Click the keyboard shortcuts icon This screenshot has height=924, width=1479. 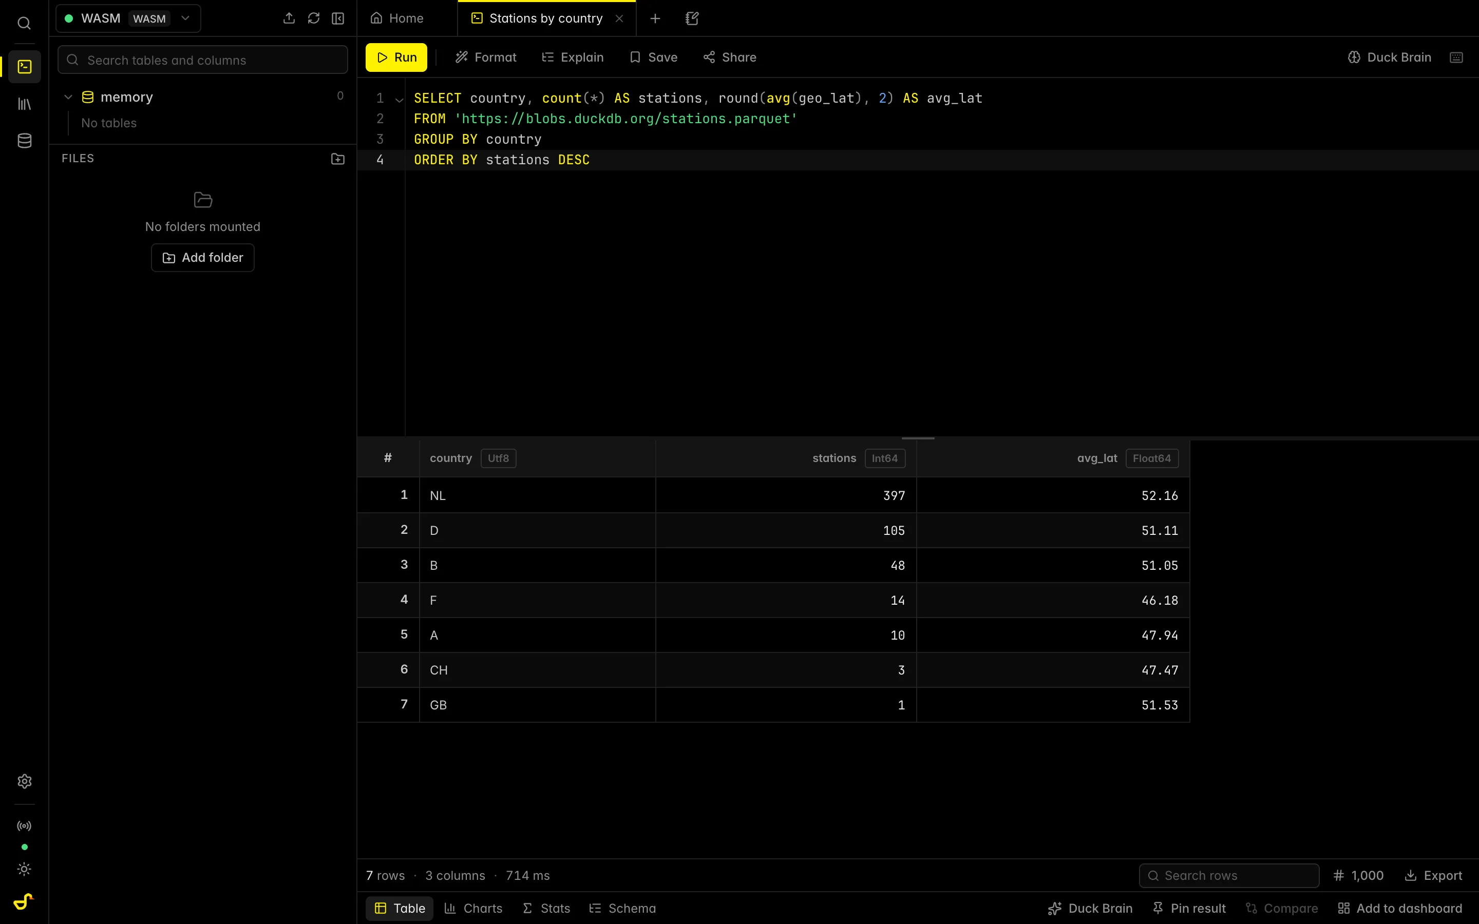[x=1456, y=57]
